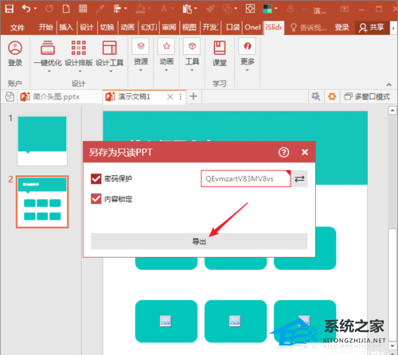Select slide 2 thumbnail

[x=42, y=201]
